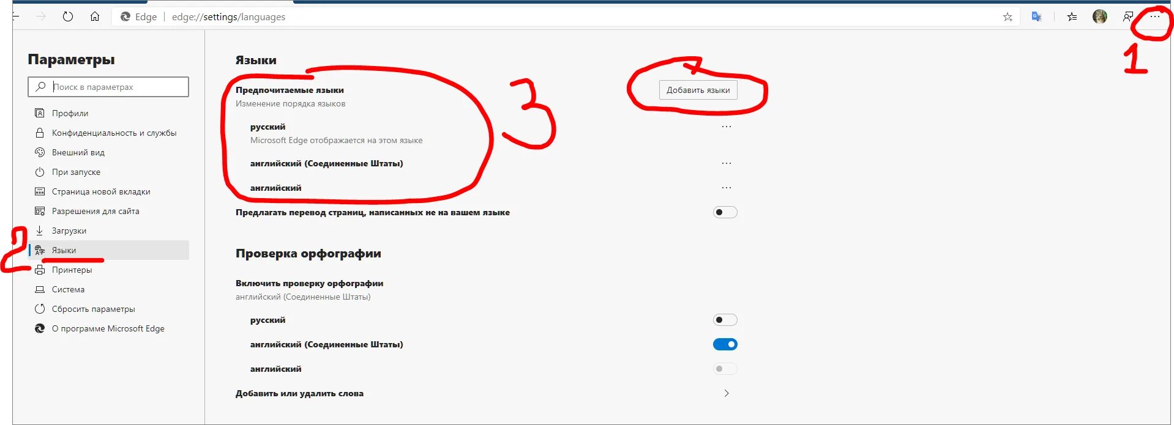Click the forward navigation arrow
Screen dimensions: 1174x425
point(41,17)
